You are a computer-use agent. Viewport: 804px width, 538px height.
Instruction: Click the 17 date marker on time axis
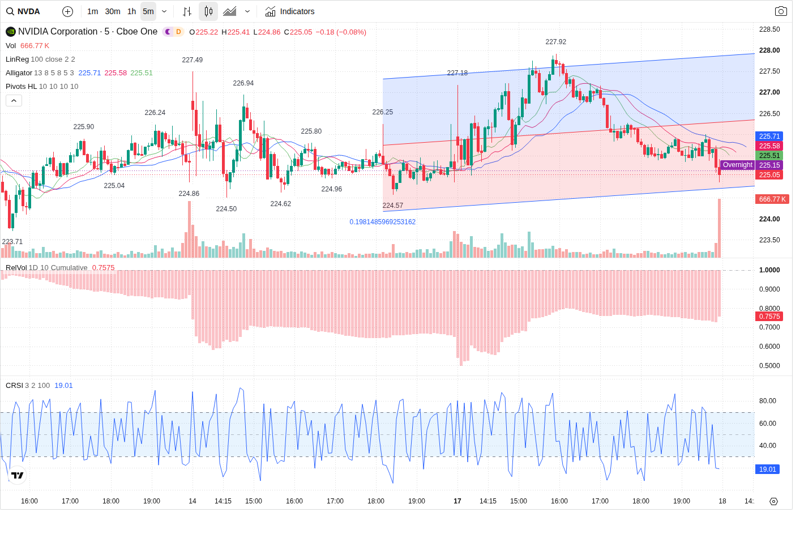pyautogui.click(x=457, y=501)
